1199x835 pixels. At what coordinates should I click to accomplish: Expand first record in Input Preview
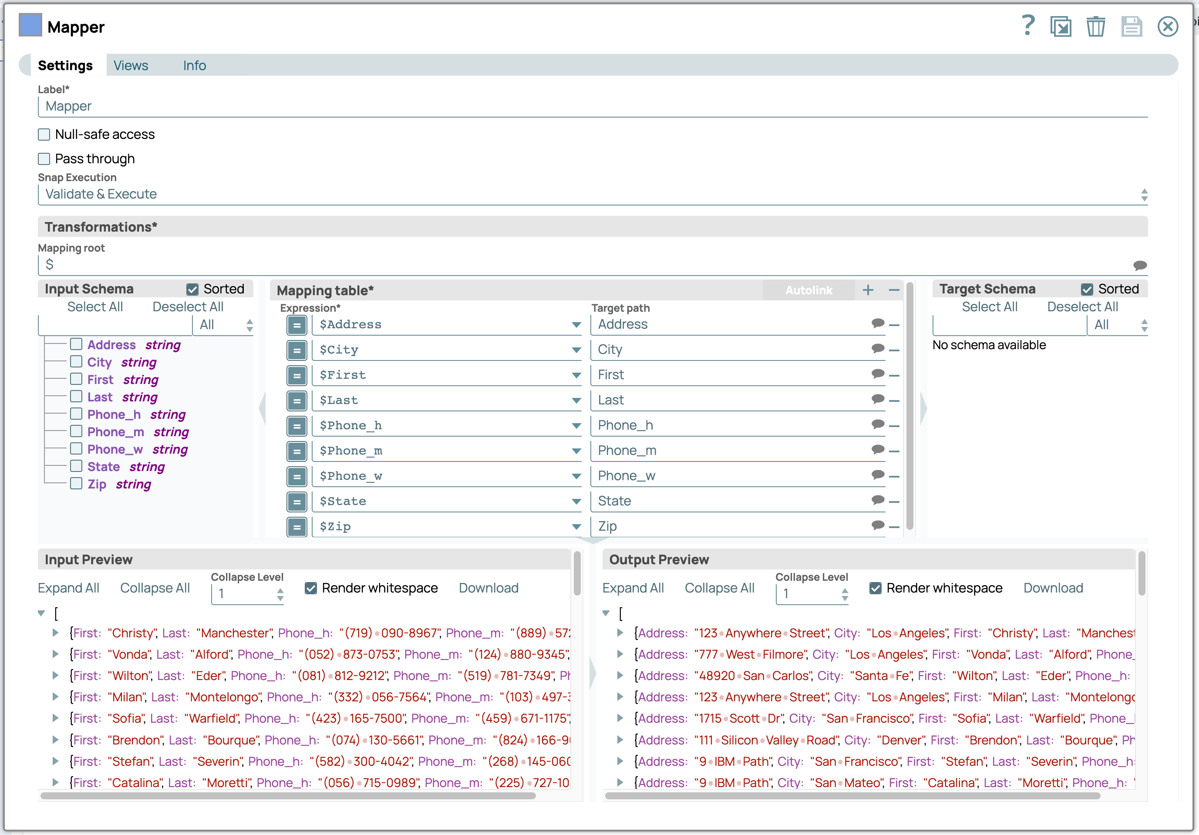click(x=56, y=633)
